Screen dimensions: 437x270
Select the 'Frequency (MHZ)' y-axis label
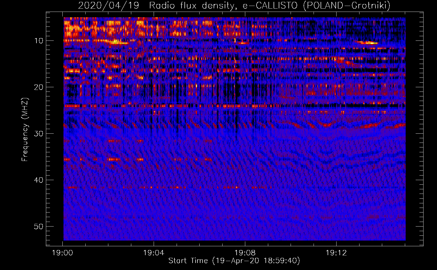[x=25, y=130]
